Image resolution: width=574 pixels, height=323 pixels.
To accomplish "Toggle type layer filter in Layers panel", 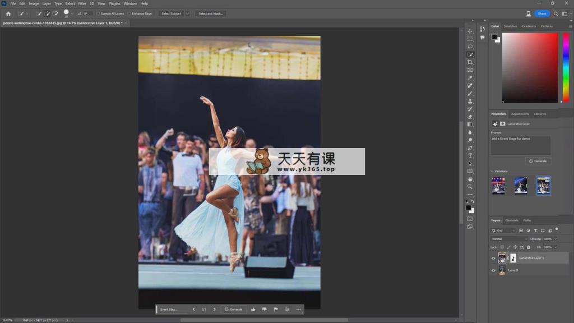I will pyautogui.click(x=535, y=230).
